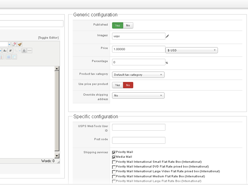
Task: Click the Percentage input field
Action: pyautogui.click(x=139, y=62)
